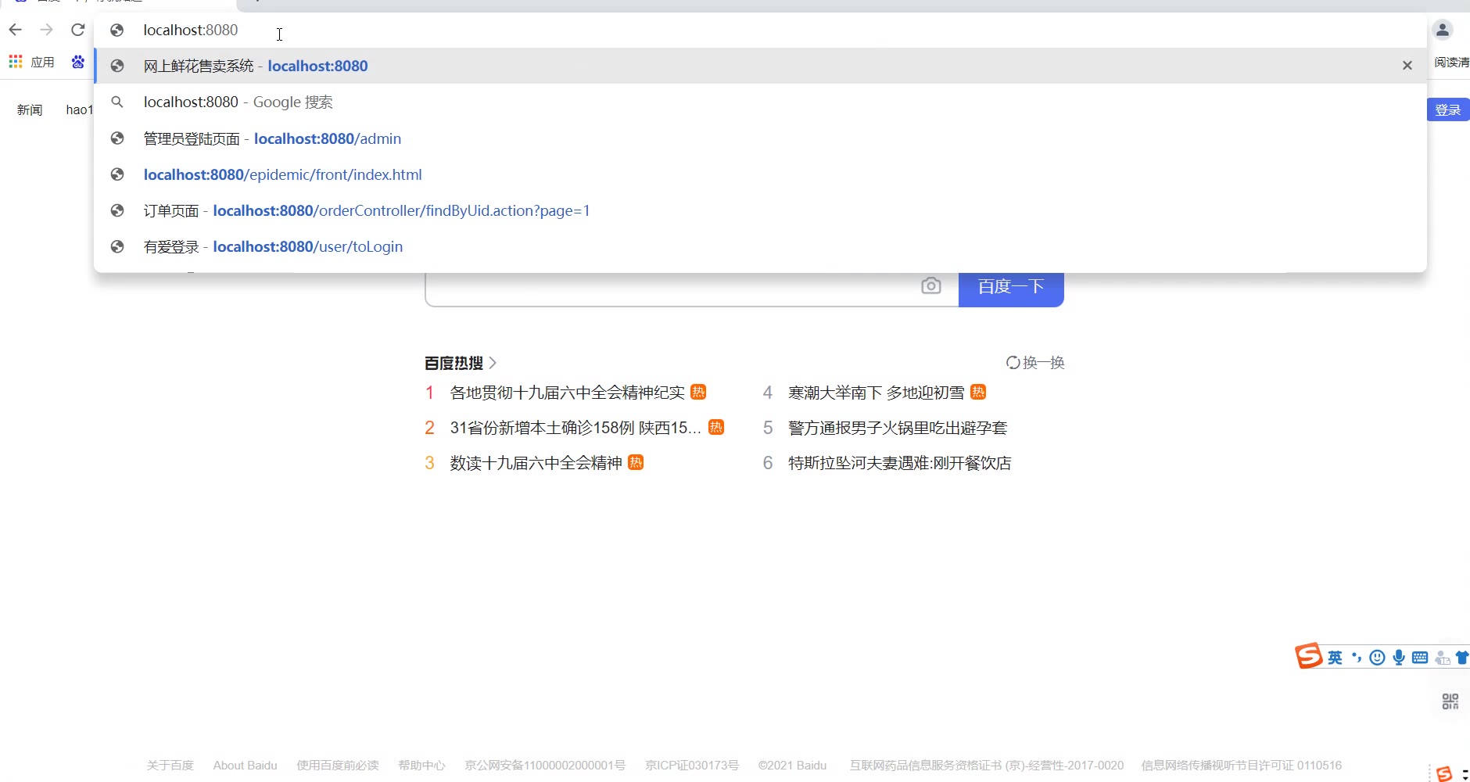Click the browser forward arrow
This screenshot has height=782, width=1470.
click(47, 30)
